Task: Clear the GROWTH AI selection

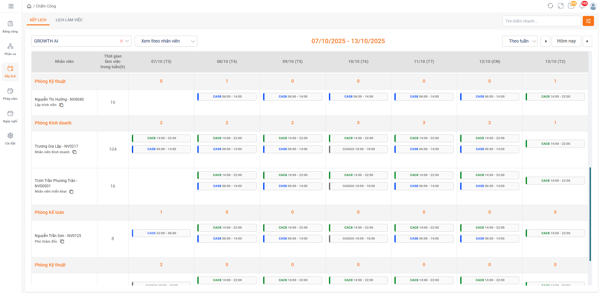Action: pos(121,41)
